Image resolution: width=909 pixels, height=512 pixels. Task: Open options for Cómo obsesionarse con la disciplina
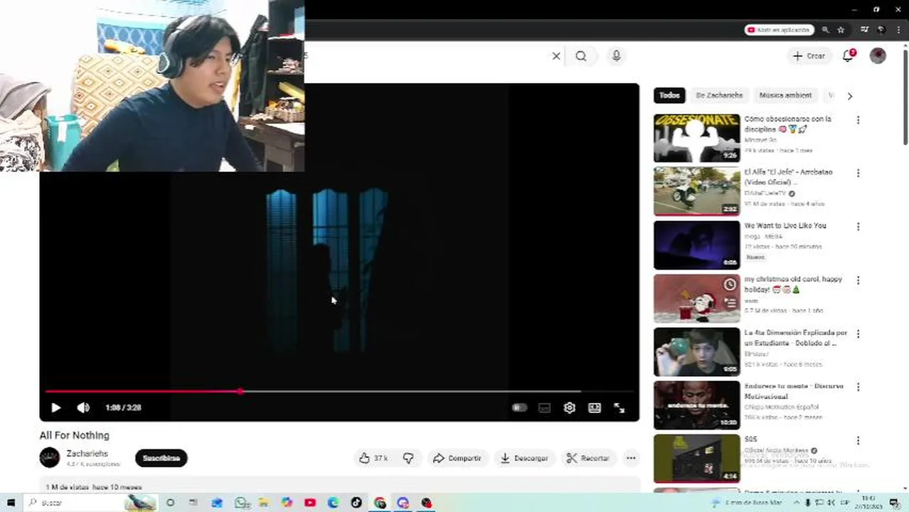click(858, 120)
